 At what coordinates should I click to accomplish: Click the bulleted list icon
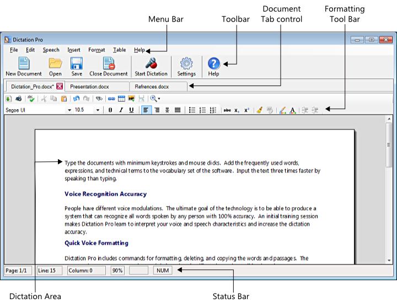[x=192, y=110]
